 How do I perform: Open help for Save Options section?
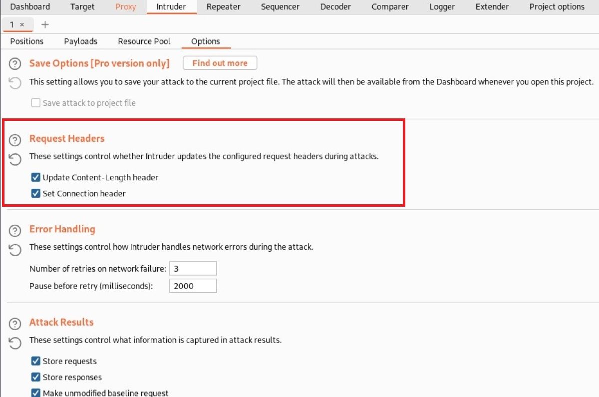15,64
